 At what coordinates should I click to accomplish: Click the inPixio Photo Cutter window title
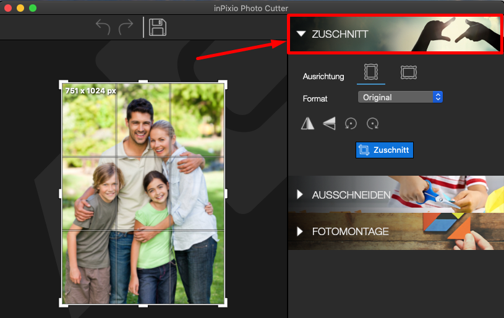tap(251, 9)
